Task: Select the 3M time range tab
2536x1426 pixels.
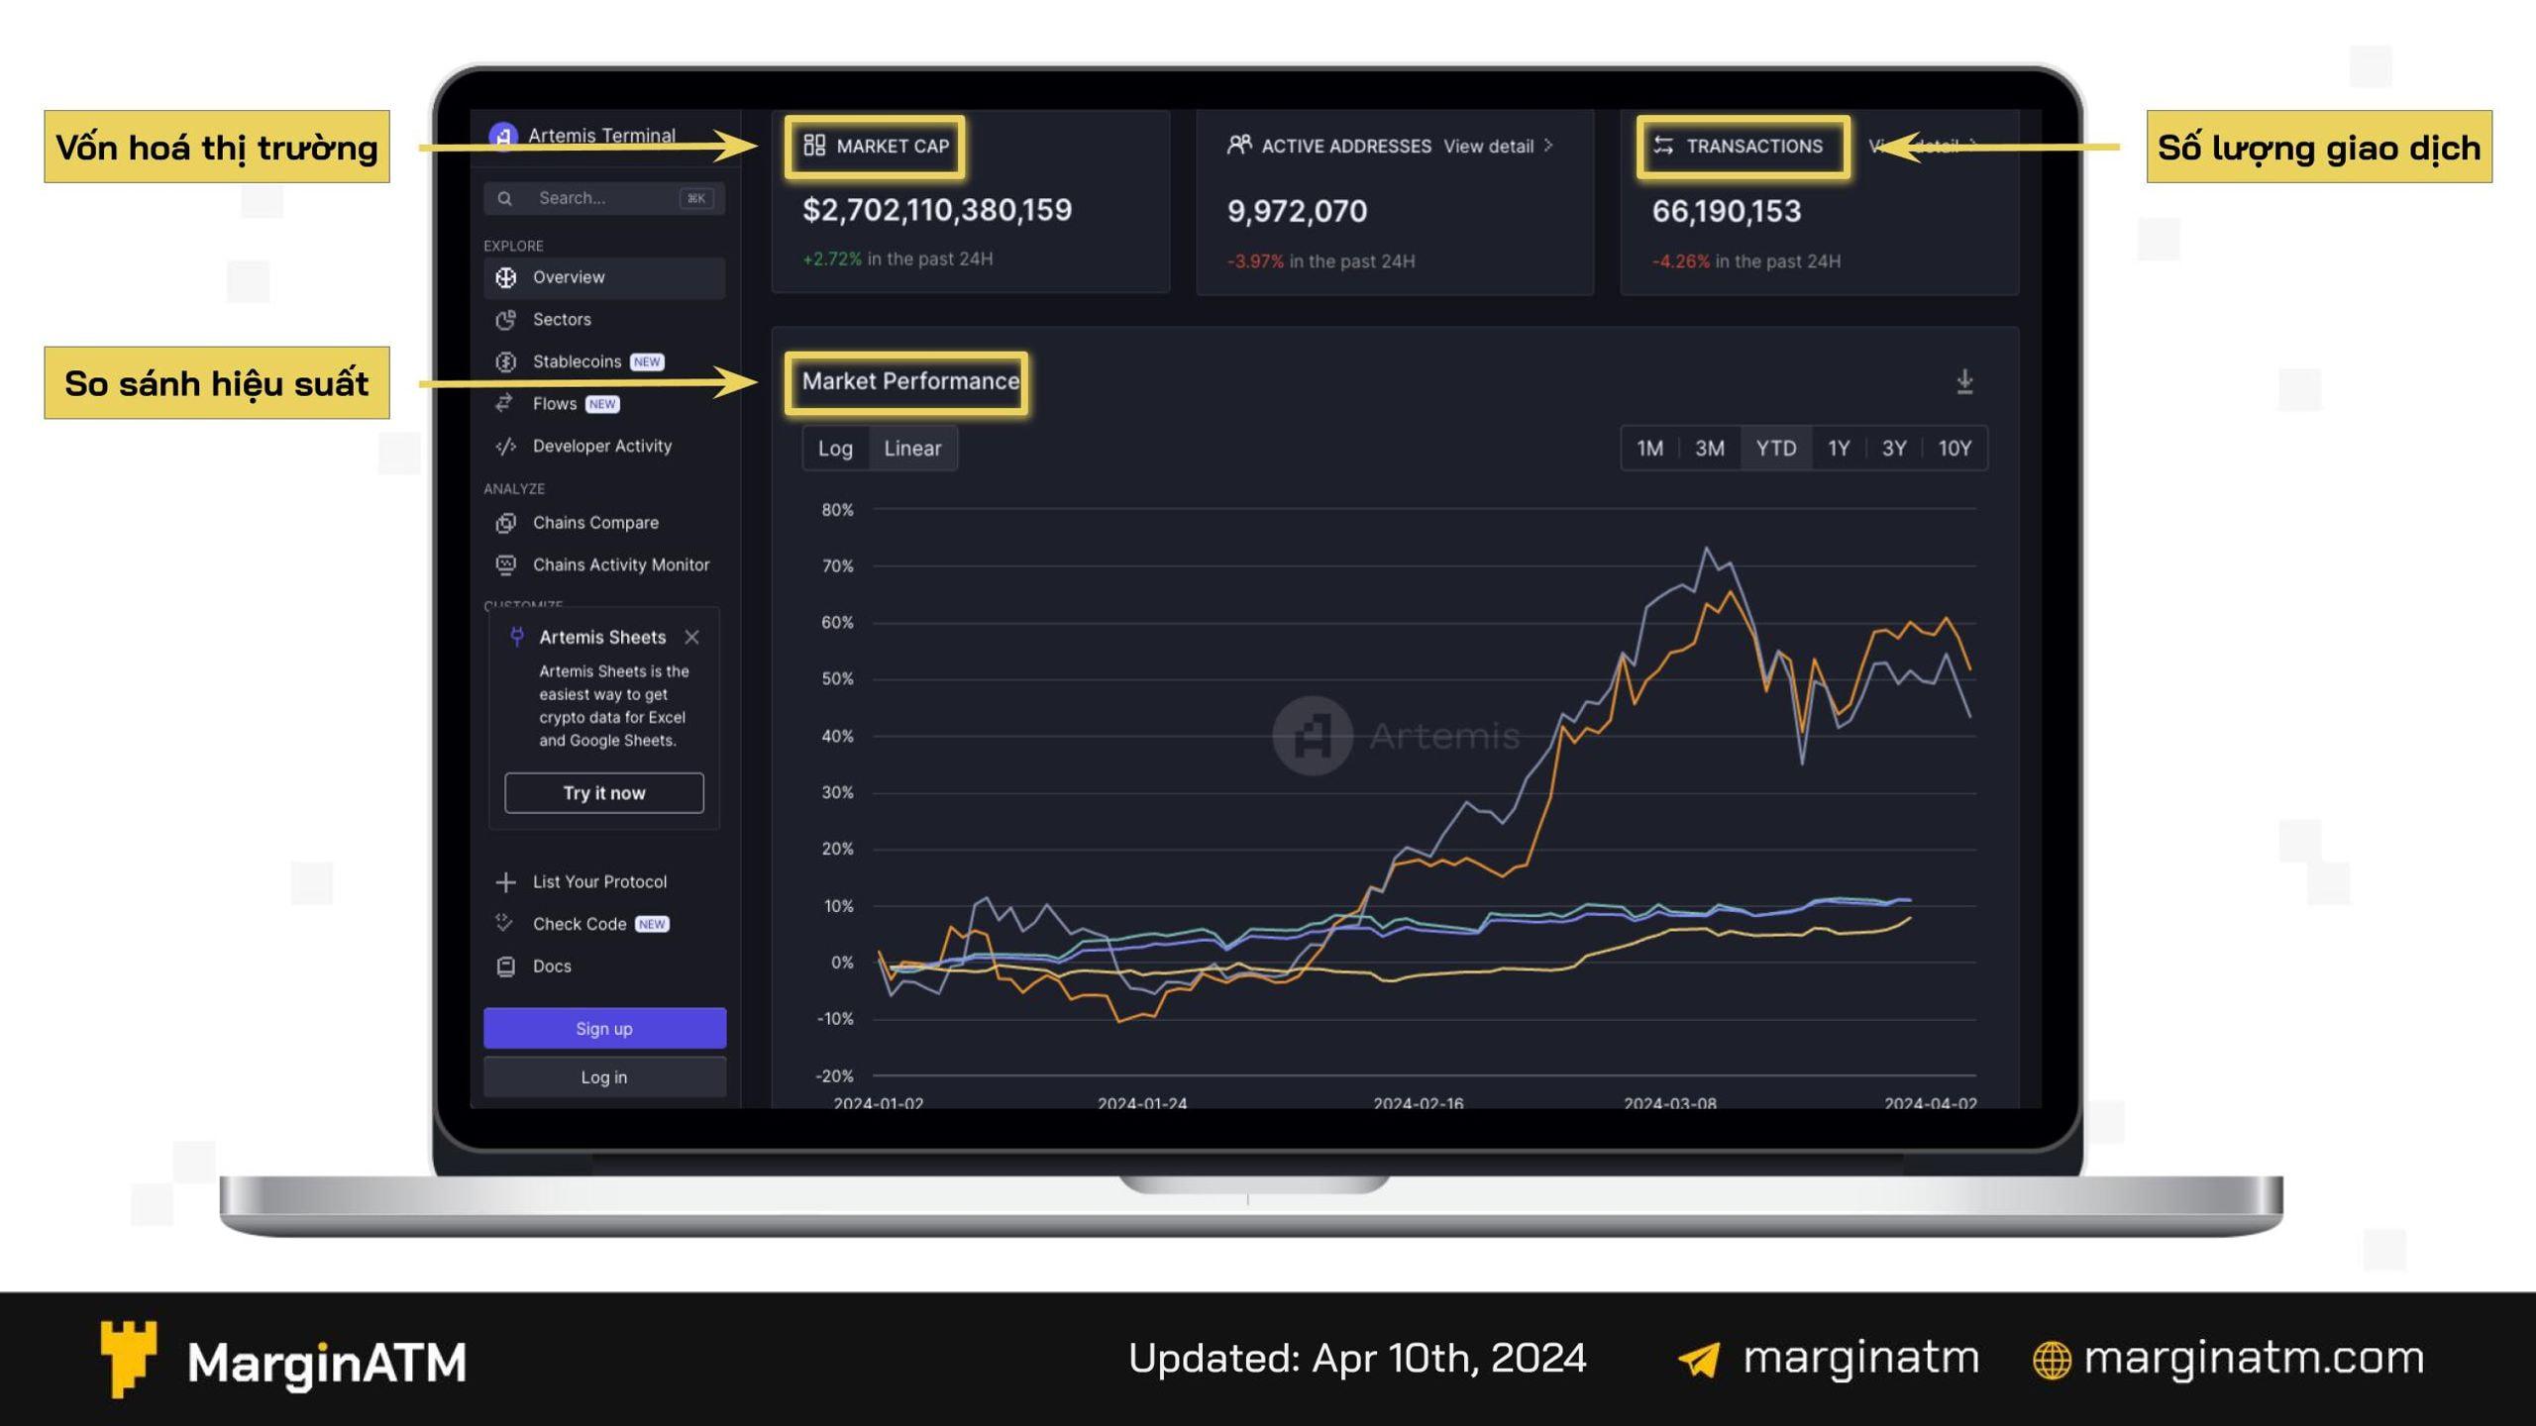Action: 1709,448
